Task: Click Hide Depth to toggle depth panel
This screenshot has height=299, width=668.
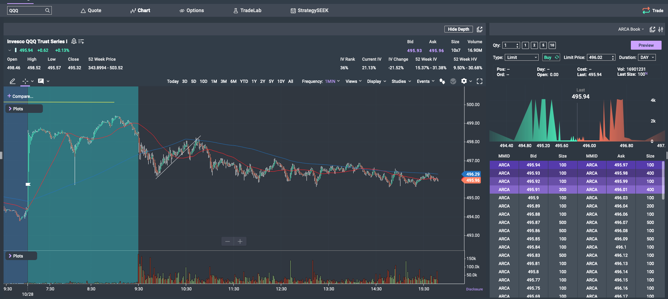Action: (x=458, y=29)
